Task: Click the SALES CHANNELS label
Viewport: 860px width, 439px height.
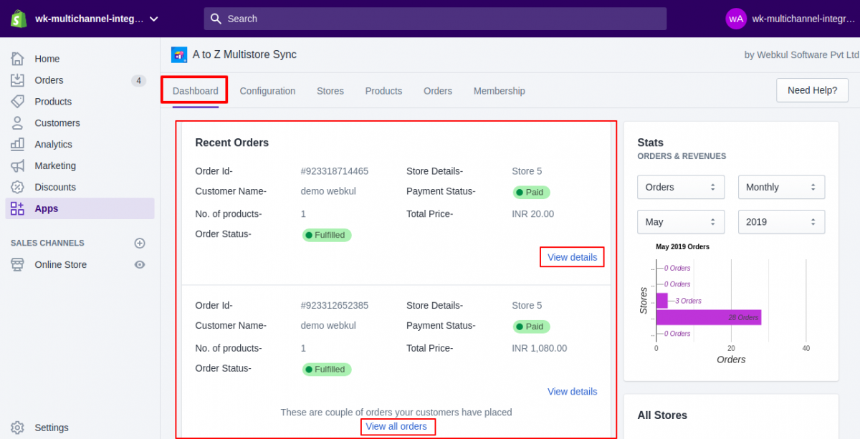Action: (47, 243)
